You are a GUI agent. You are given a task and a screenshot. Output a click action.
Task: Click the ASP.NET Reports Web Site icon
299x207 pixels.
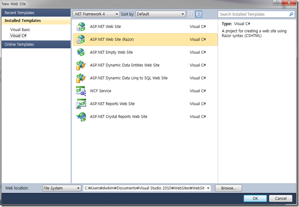click(x=81, y=103)
